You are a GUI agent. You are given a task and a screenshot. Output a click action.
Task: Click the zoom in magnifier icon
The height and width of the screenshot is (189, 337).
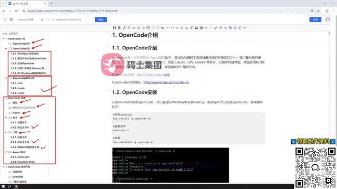coord(230,28)
